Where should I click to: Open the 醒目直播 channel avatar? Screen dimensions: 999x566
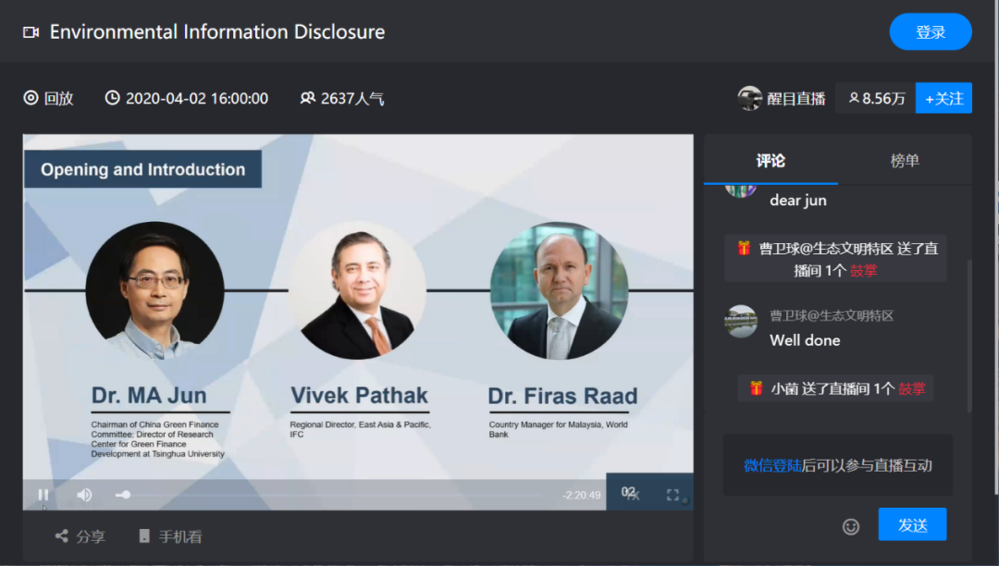pyautogui.click(x=750, y=98)
